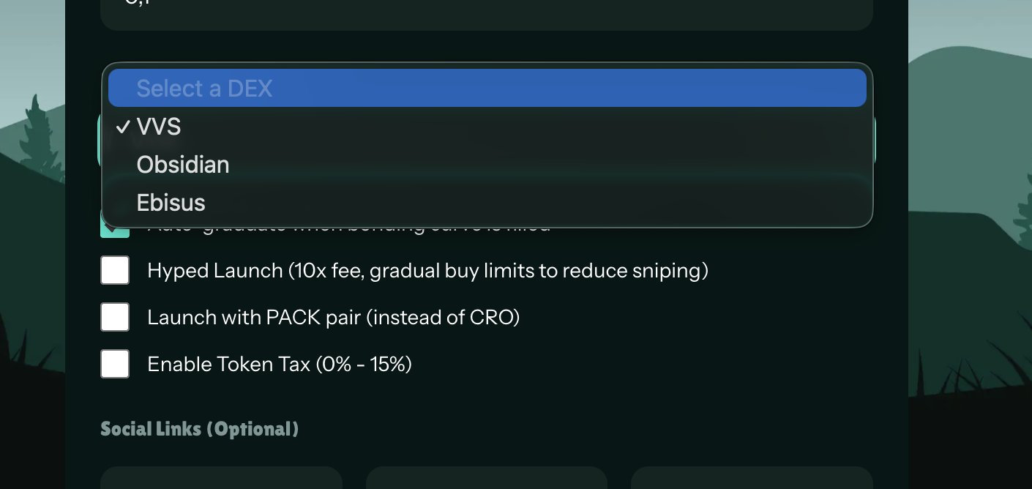This screenshot has width=1032, height=489.
Task: Click the checkmark beside the VVS option
Action: click(x=122, y=127)
